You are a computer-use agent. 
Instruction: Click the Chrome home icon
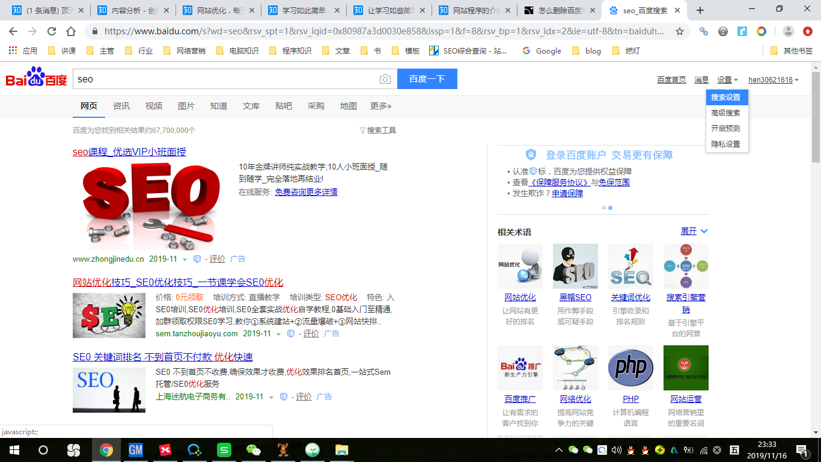pos(71,31)
